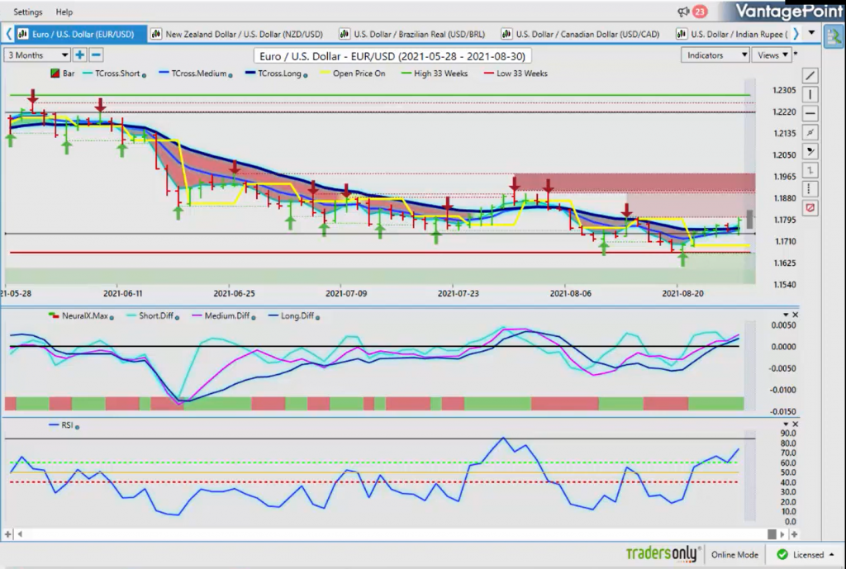846x569 pixels.
Task: Select the dotted vertical line tool
Action: pyautogui.click(x=810, y=189)
